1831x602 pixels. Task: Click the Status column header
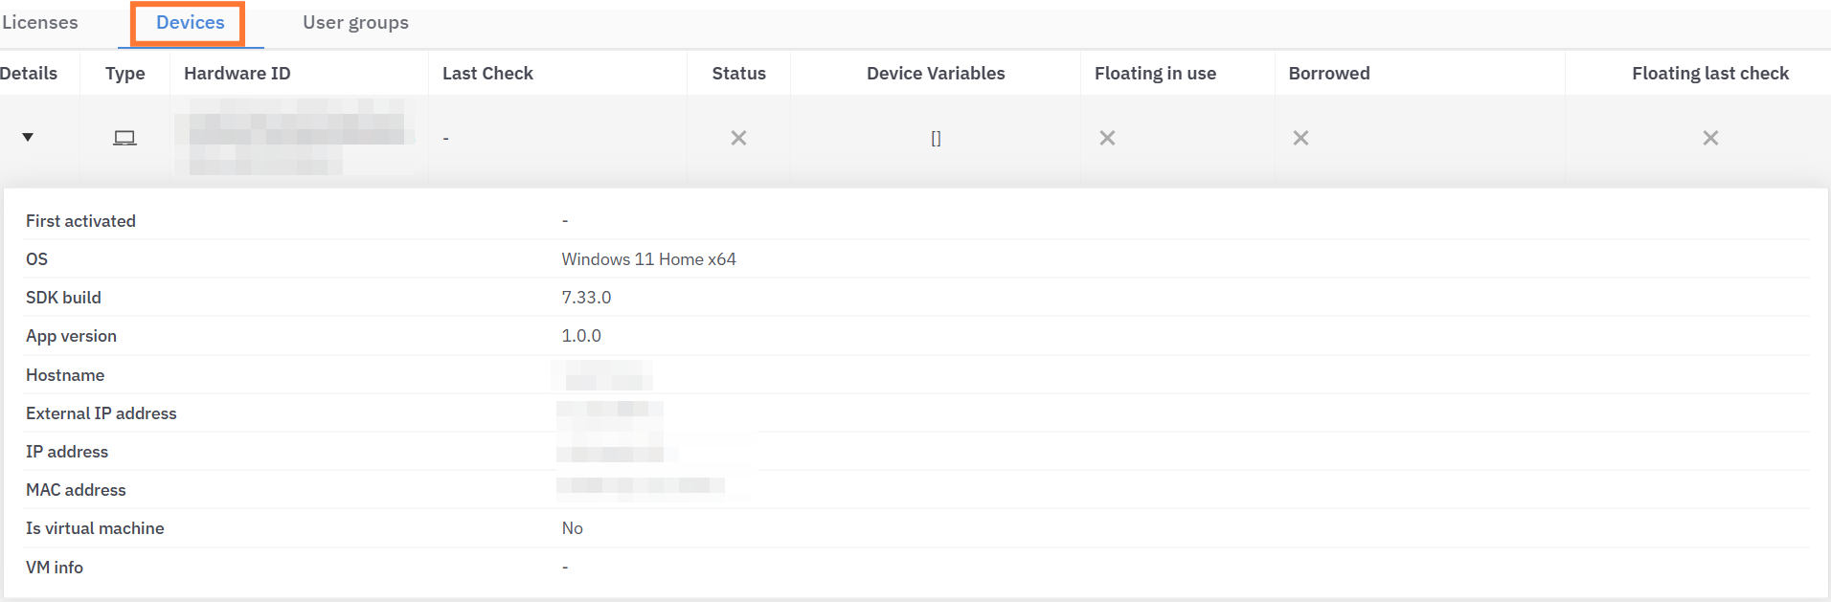click(x=738, y=74)
